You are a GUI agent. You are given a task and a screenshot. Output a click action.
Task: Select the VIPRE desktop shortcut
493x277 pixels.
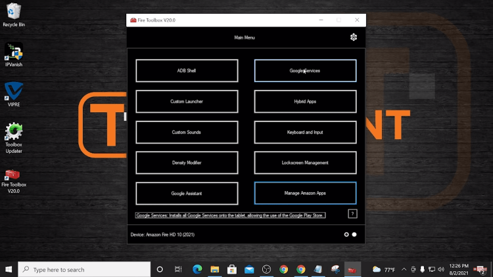pyautogui.click(x=14, y=95)
